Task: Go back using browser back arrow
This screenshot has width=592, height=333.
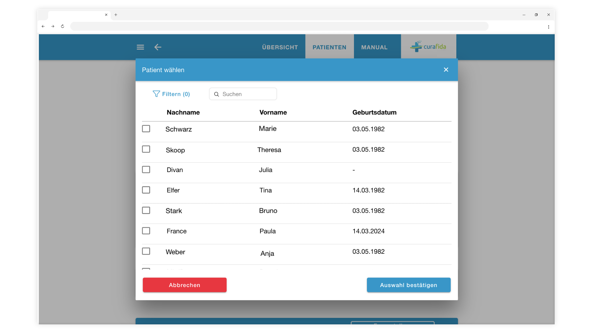Action: click(x=43, y=26)
